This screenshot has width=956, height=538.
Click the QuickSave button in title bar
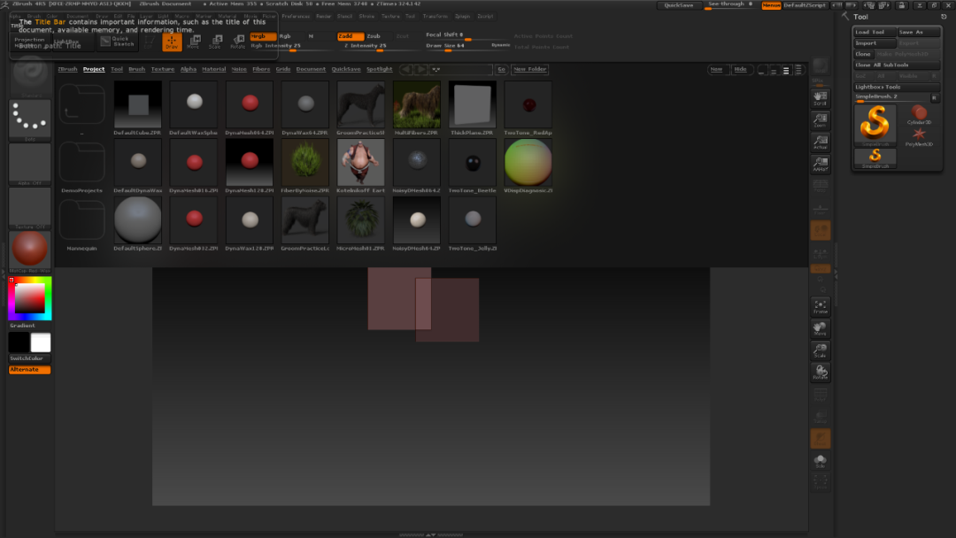click(679, 5)
